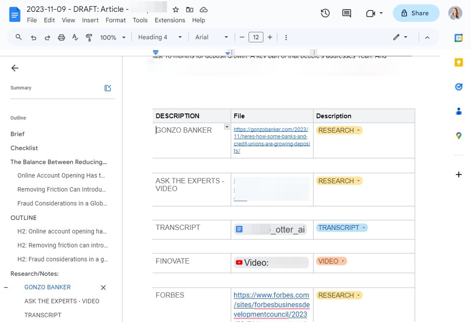Open version history clock icon

(325, 13)
